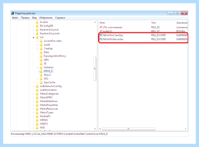Viewport: 199px width, 147px height.
Task: Expand the Audit key
Action: (x=38, y=45)
